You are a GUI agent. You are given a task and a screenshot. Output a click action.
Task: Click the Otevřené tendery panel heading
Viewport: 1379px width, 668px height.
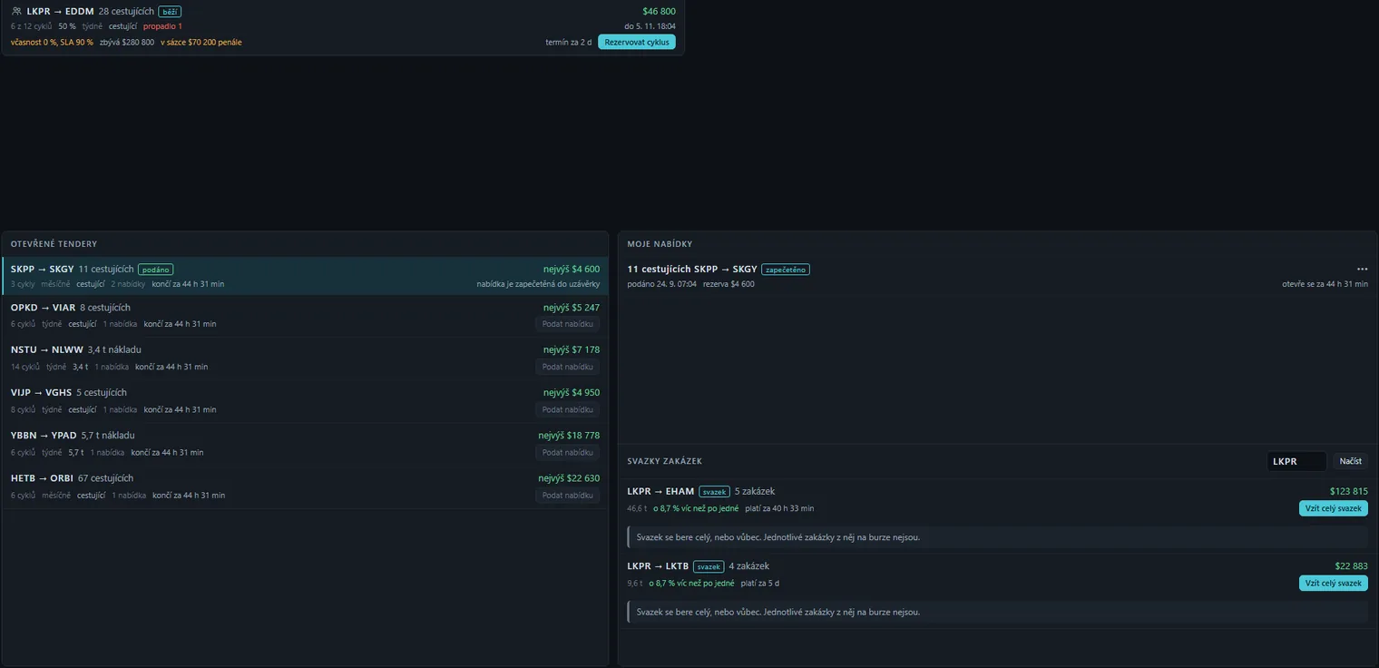54,244
